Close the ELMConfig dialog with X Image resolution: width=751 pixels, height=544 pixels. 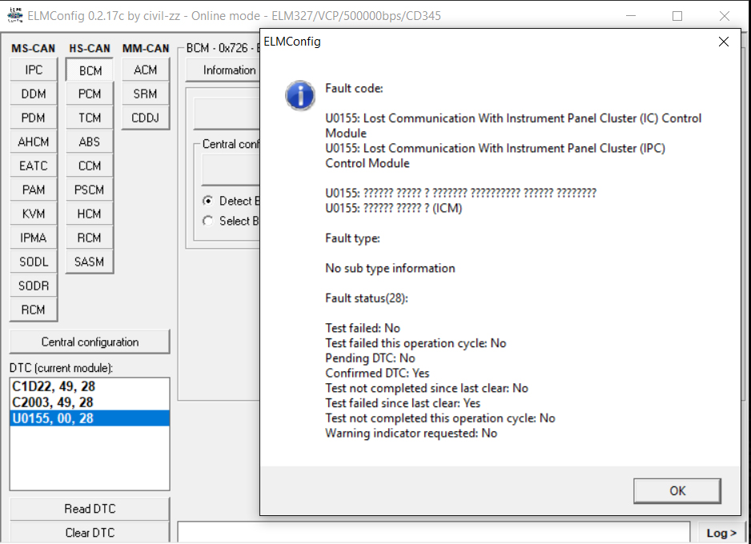[724, 42]
